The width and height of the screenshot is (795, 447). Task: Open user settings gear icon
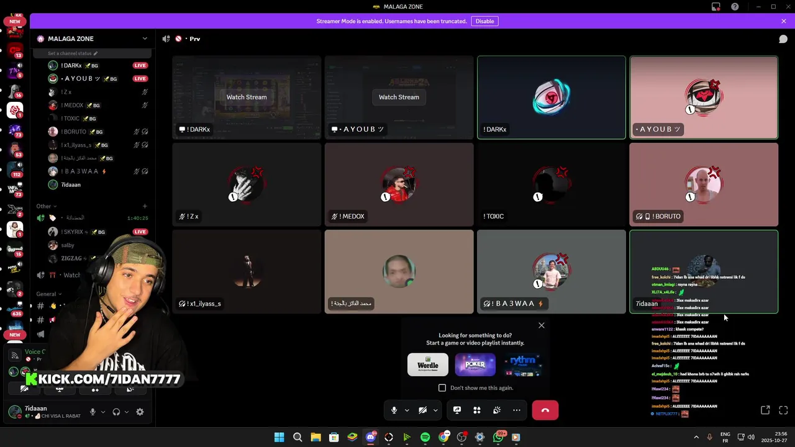(x=140, y=412)
